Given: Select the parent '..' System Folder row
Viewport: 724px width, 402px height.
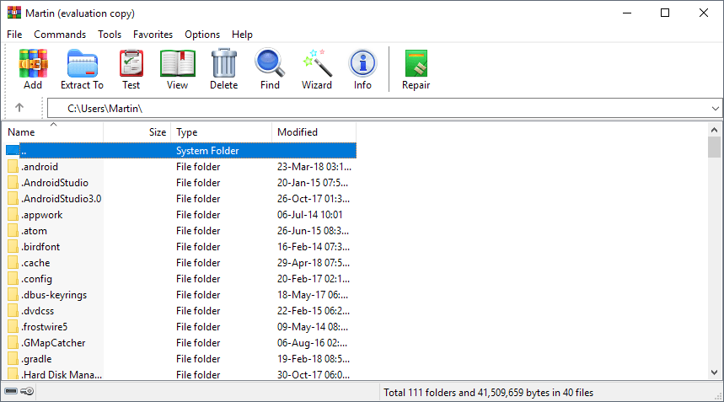Looking at the screenshot, I should [181, 151].
